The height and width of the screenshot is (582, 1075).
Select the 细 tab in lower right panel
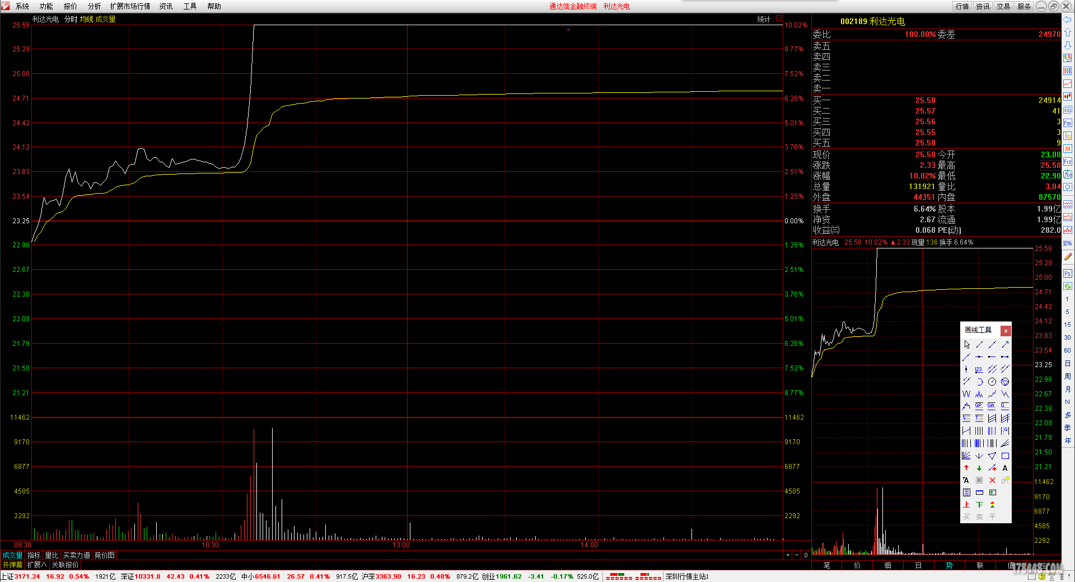point(888,565)
